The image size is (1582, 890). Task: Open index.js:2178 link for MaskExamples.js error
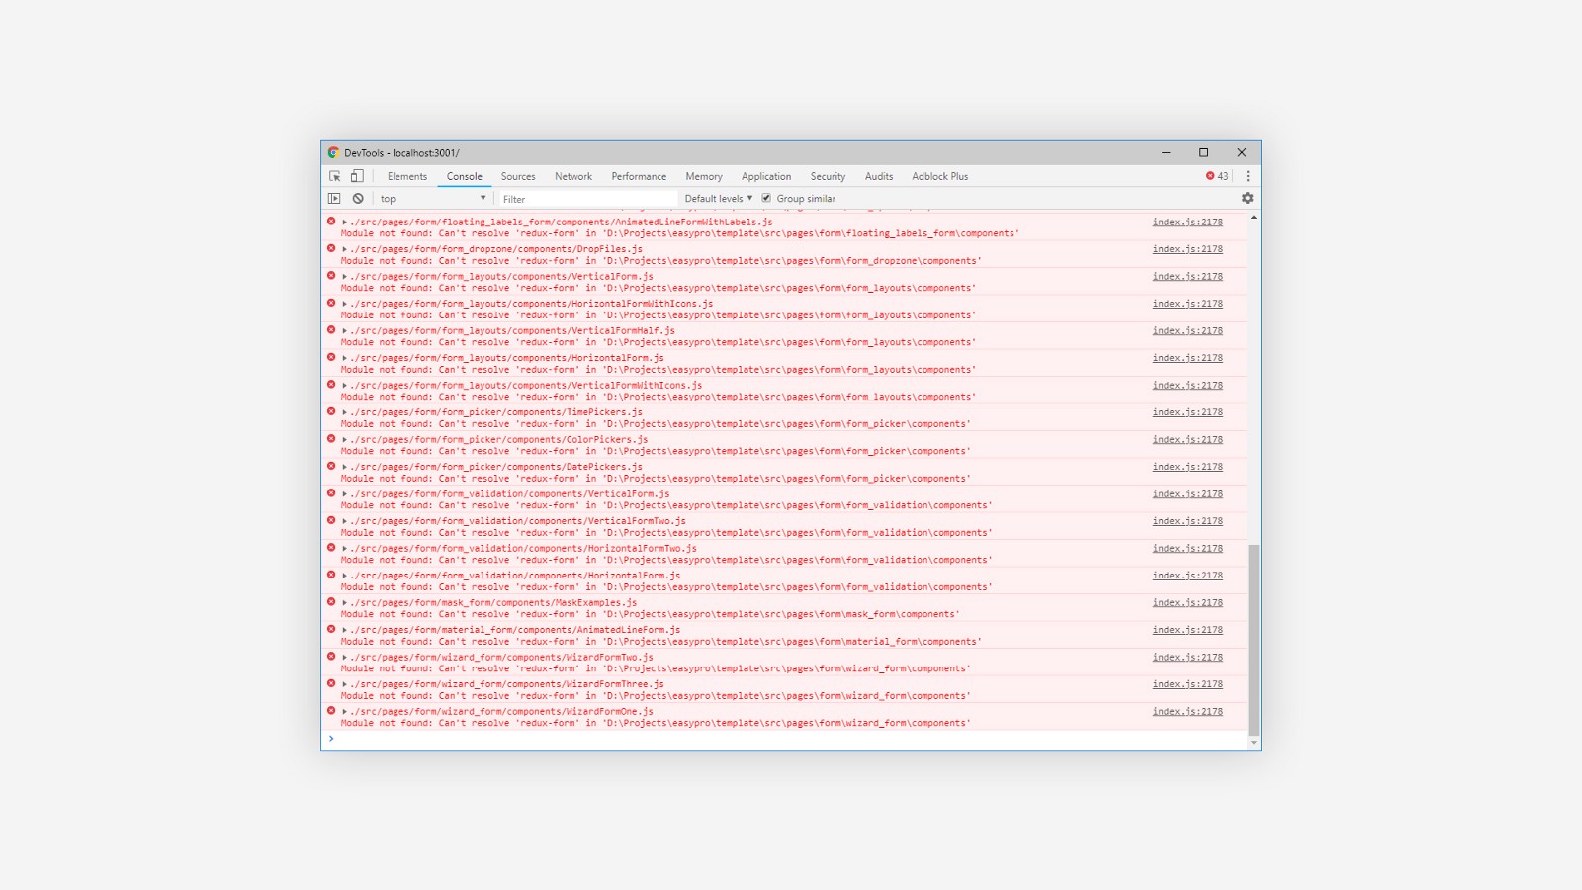[1187, 603]
